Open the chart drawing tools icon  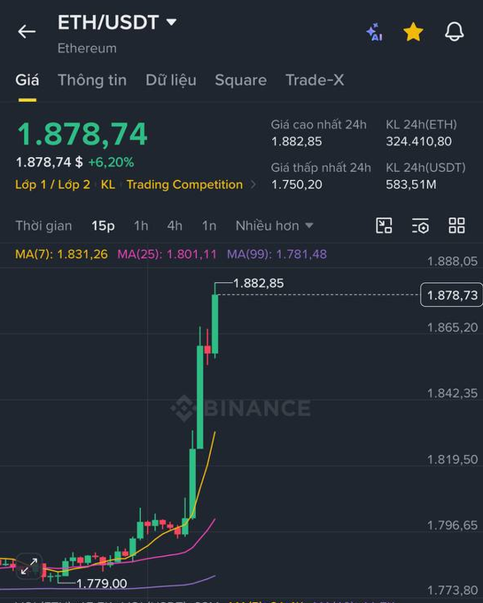pos(384,225)
